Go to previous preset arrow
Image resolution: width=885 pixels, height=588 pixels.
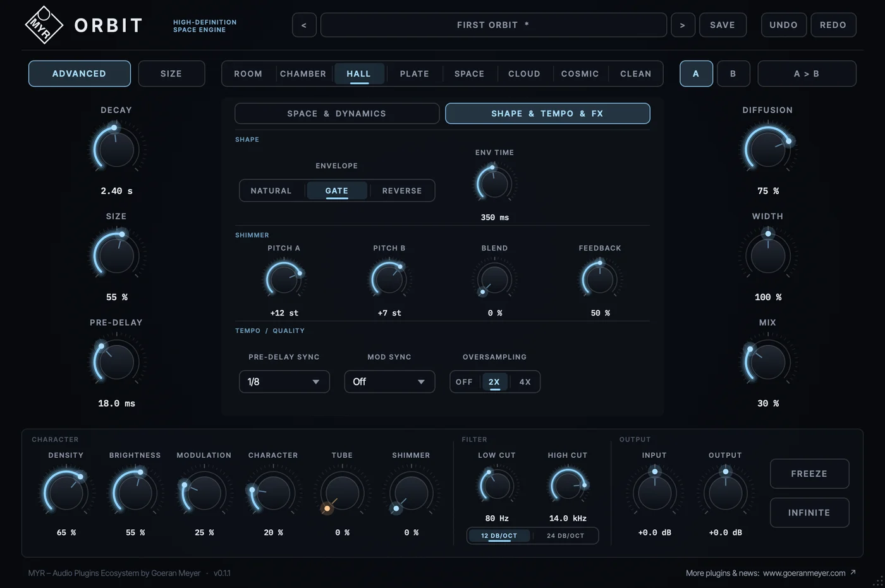tap(304, 25)
